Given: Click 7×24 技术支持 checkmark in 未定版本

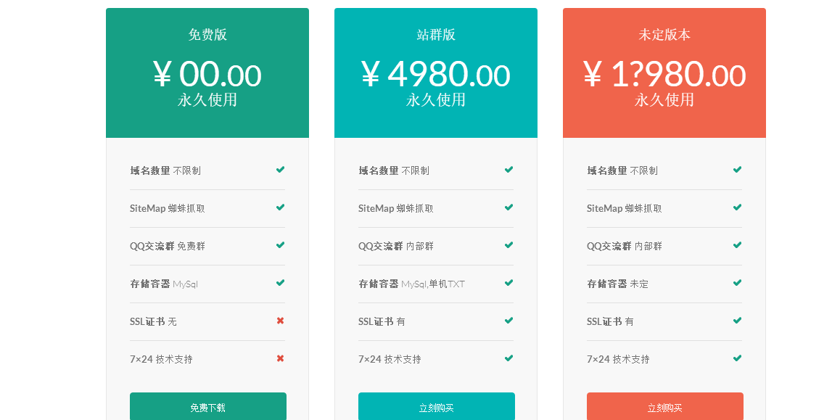Looking at the screenshot, I should point(737,358).
